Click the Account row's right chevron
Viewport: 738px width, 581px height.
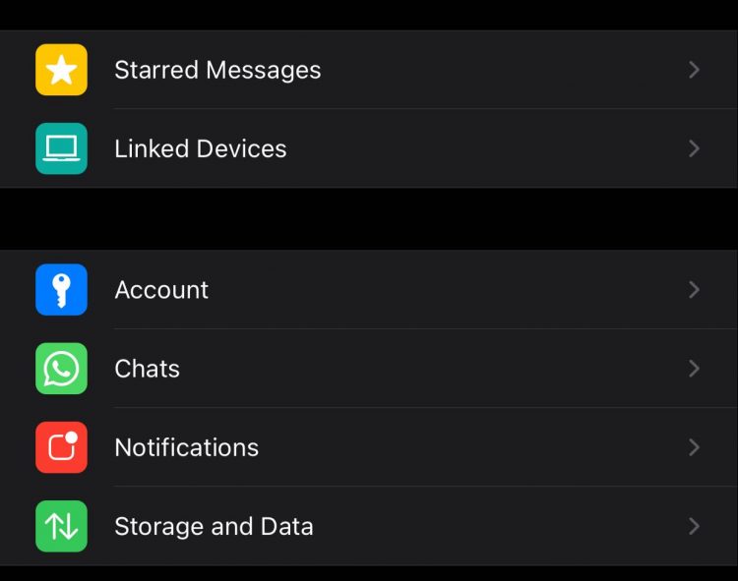point(694,290)
